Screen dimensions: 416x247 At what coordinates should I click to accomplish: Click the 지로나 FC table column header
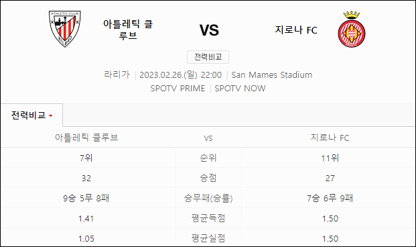330,138
